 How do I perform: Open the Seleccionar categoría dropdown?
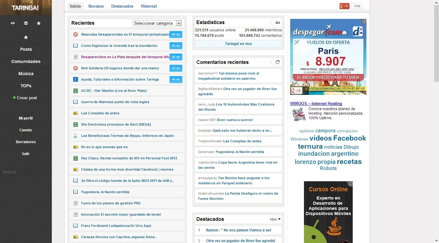point(157,23)
